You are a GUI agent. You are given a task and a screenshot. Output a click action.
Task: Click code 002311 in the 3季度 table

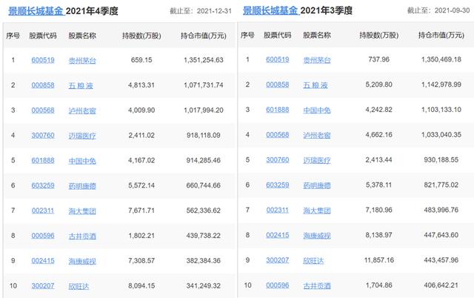pos(278,211)
